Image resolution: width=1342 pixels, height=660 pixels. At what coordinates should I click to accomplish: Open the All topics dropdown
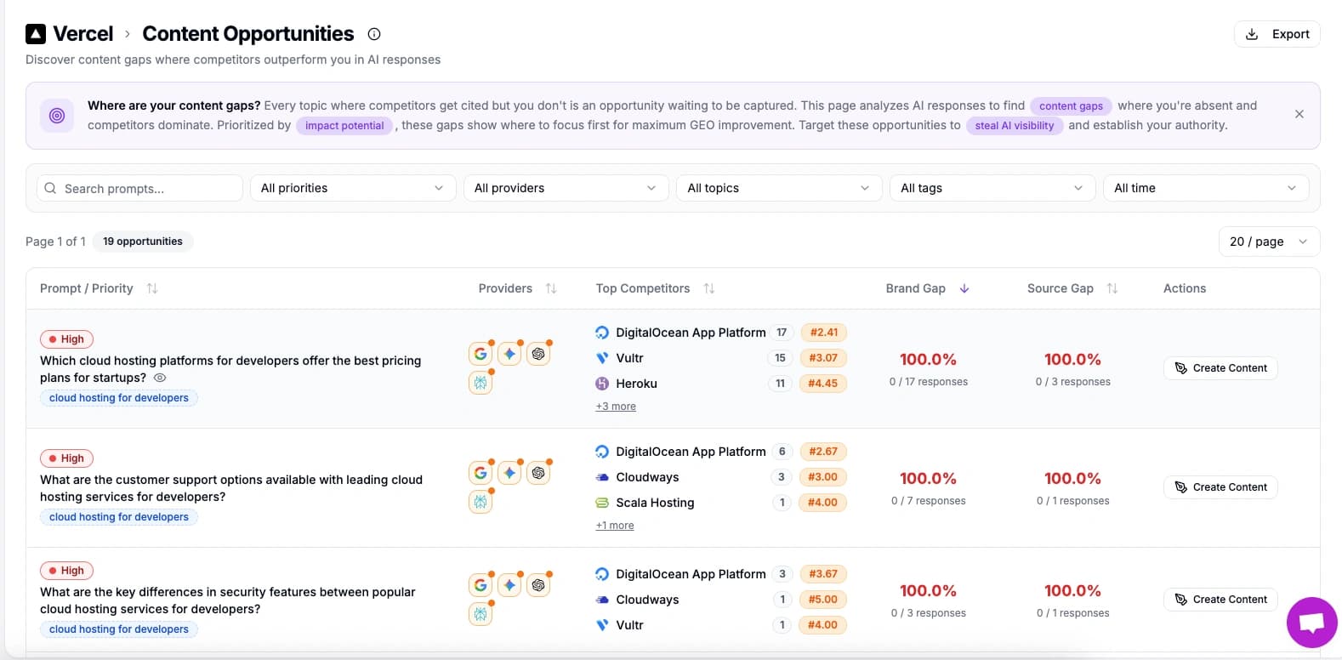click(779, 188)
